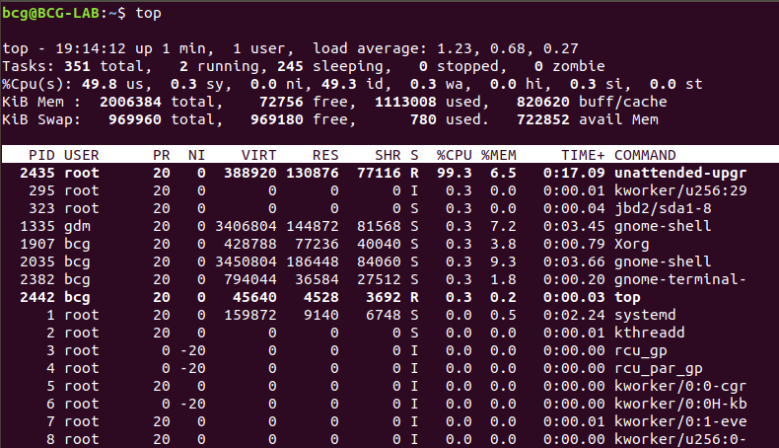Select the gnome-terminal- command
The image size is (779, 448).
[x=680, y=279]
